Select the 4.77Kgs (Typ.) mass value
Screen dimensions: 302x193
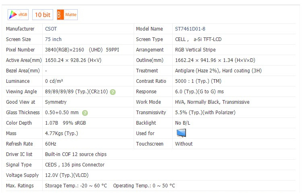pos(62,133)
